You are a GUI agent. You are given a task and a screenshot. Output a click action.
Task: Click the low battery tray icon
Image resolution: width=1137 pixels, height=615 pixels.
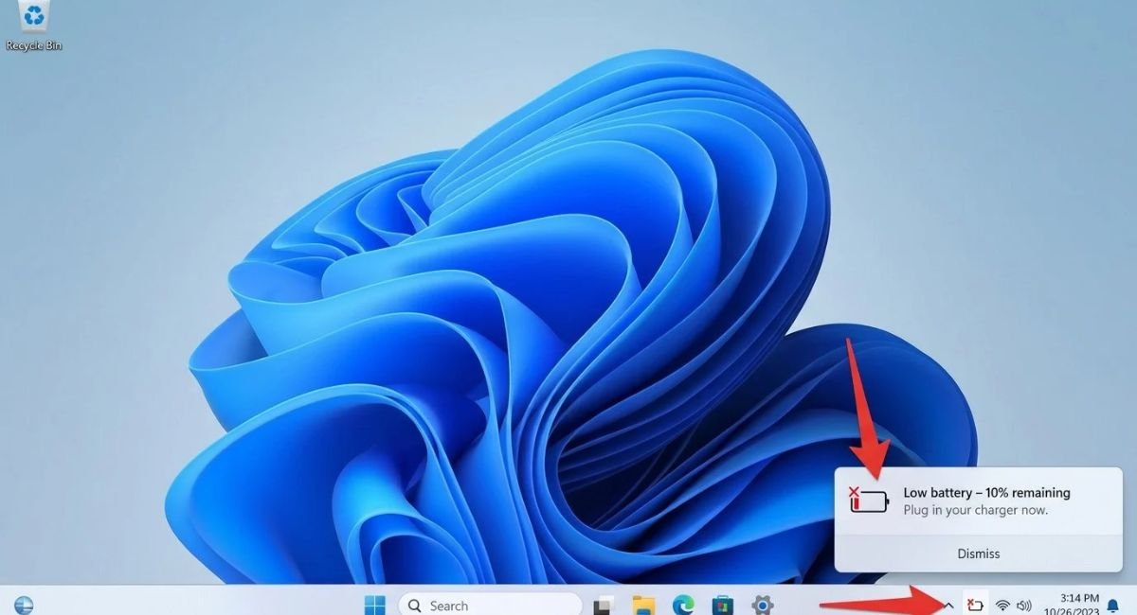pos(974,604)
